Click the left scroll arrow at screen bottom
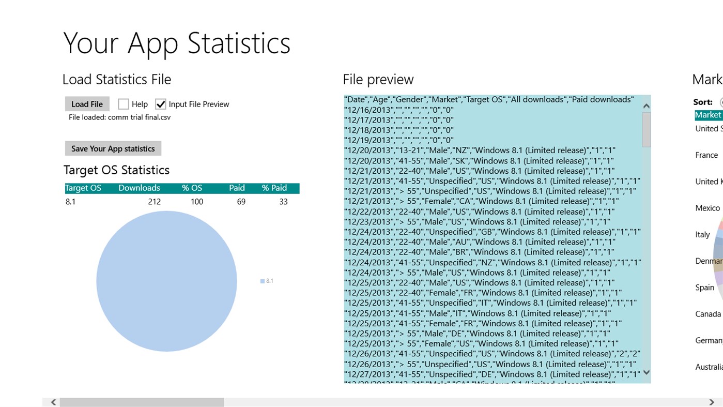723x407 pixels. [x=53, y=402]
